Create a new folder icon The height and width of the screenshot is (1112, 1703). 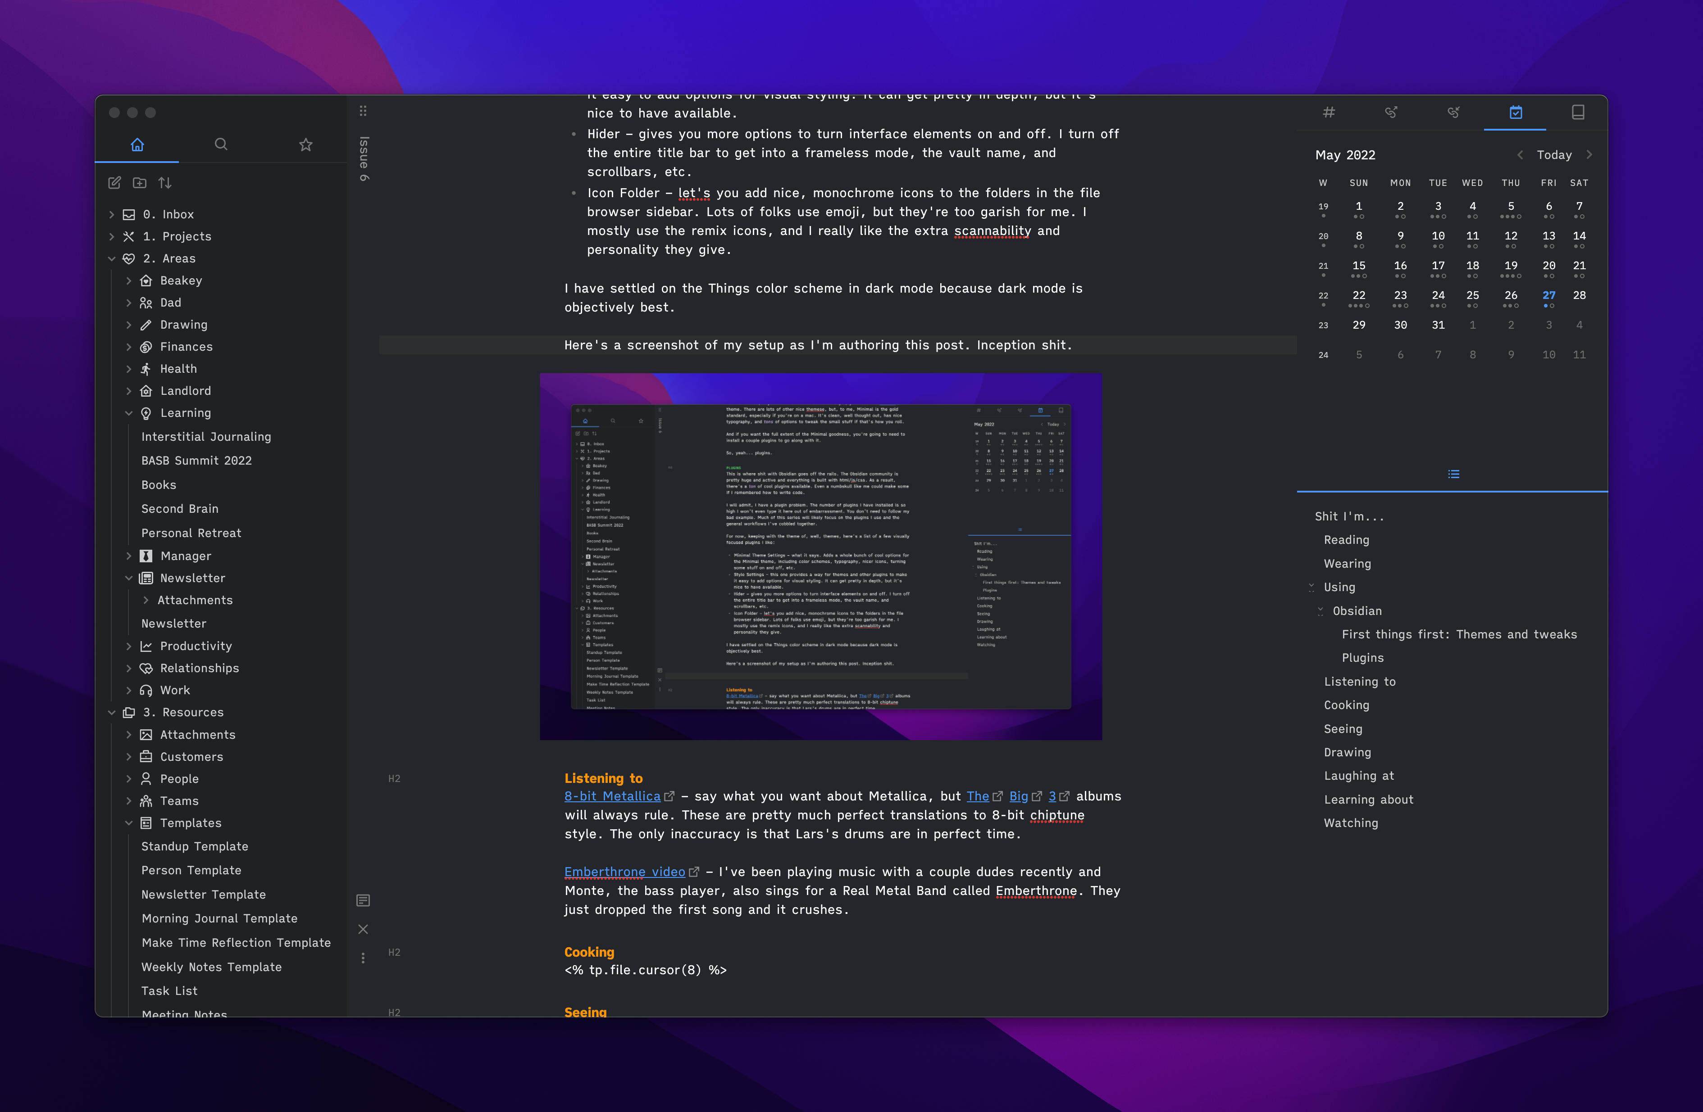pos(140,182)
